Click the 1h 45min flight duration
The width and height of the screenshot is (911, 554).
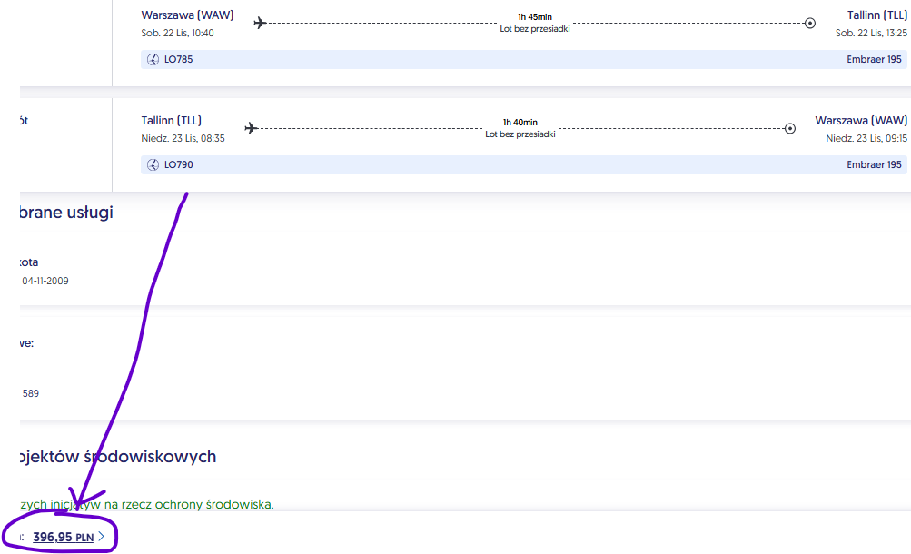(535, 17)
